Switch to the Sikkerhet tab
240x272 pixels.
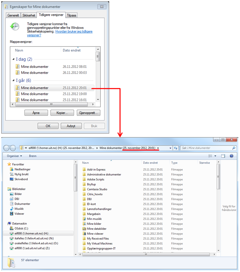click(x=28, y=15)
